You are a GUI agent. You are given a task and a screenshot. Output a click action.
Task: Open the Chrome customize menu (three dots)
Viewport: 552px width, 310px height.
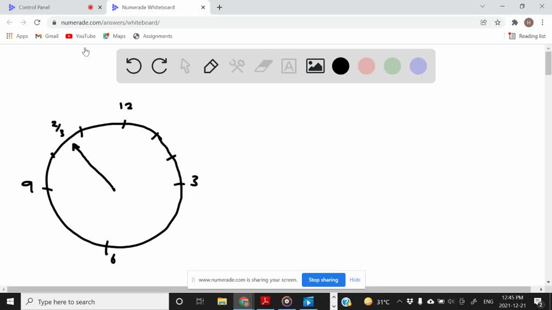tap(542, 22)
